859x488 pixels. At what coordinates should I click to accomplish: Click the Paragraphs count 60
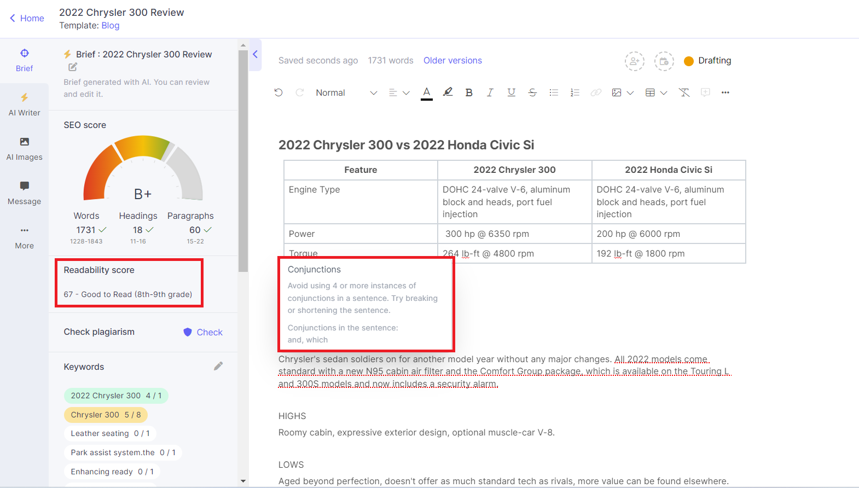[195, 230]
